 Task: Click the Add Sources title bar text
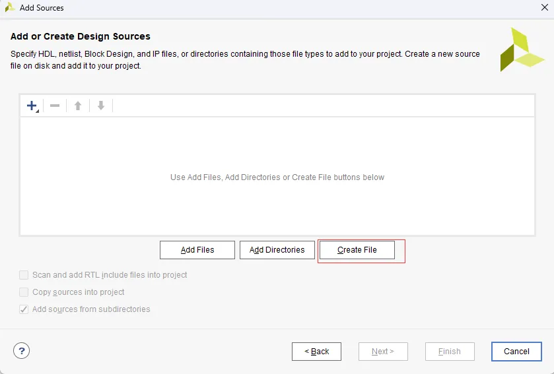click(42, 8)
